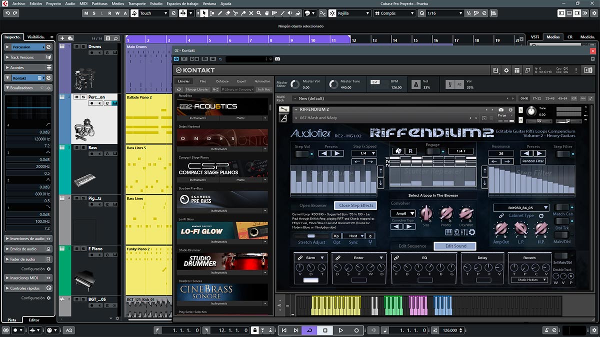Open Kontakt options gear icon
600x337 pixels.
506,70
